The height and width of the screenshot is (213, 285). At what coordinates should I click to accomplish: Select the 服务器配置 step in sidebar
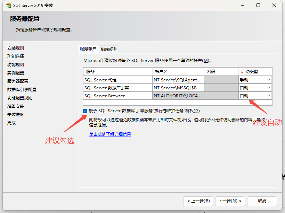(x=18, y=81)
